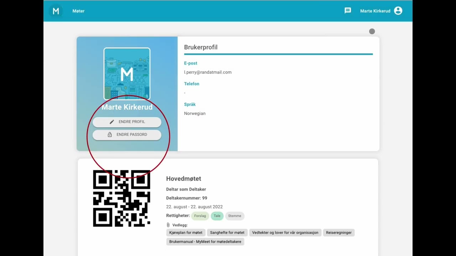Click the user account avatar icon
This screenshot has height=256, width=456.
[x=398, y=11]
